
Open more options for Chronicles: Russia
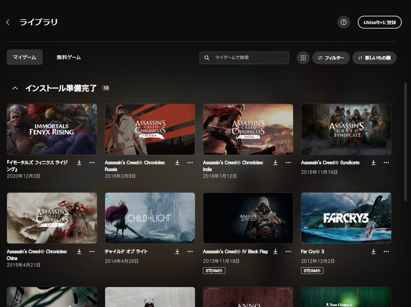[x=190, y=163]
